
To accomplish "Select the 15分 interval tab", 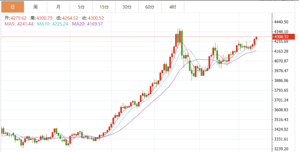I will [104, 7].
